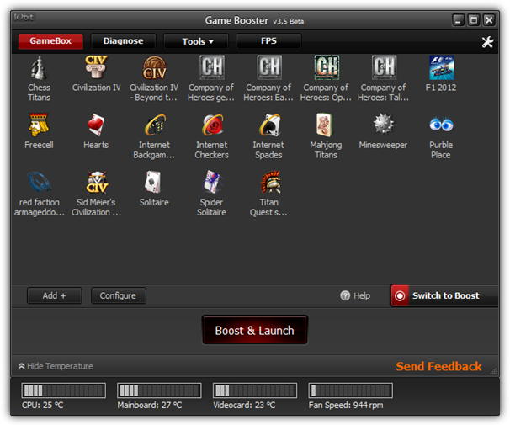
Task: Switch to the Diagnose tab
Action: coord(123,41)
